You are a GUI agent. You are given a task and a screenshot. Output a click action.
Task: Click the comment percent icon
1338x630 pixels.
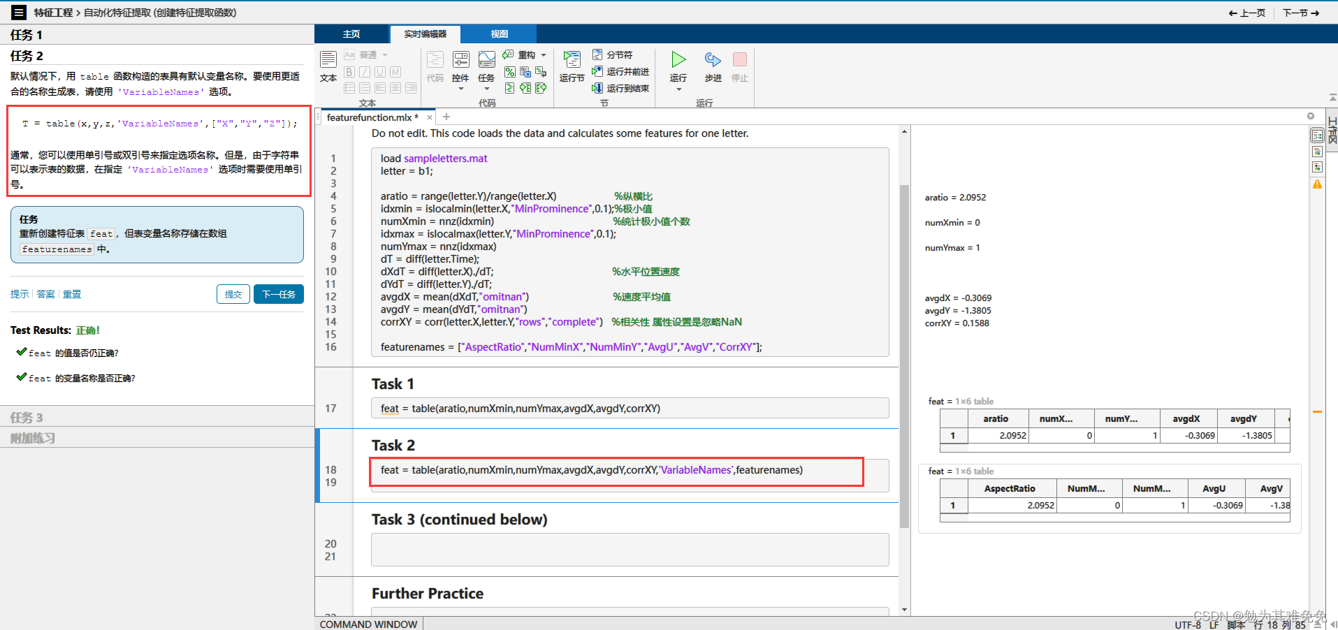click(510, 72)
